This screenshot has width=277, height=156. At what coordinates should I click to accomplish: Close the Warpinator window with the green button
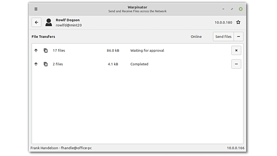pyautogui.click(x=241, y=9)
